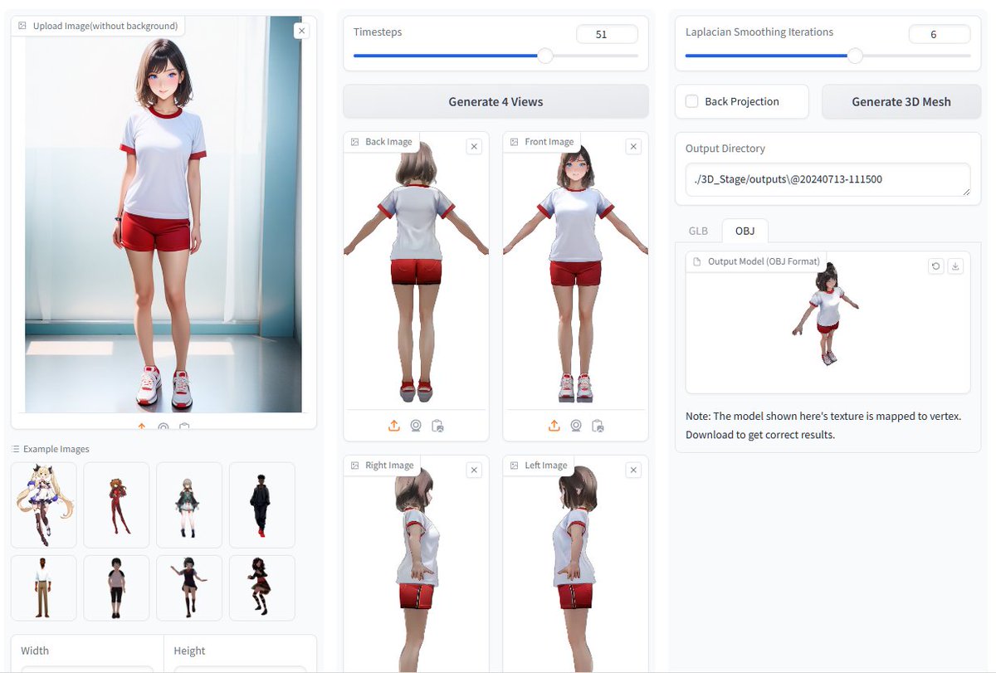Click the Generate 4 Views button

point(496,101)
